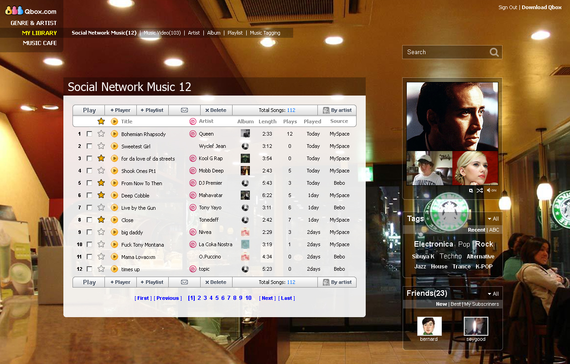Open friend bernard's avatar

429,326
